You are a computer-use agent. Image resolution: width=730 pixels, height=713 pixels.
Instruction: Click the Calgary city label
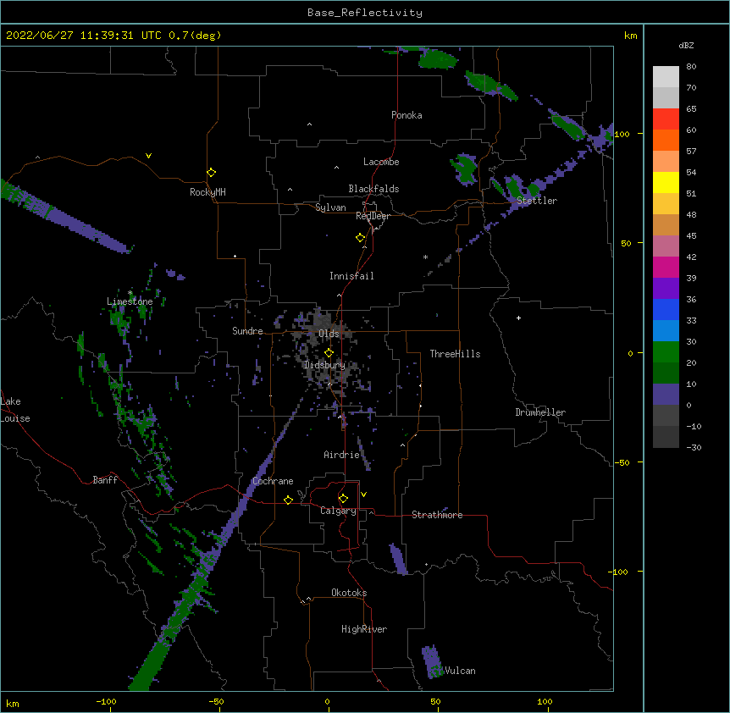(338, 511)
